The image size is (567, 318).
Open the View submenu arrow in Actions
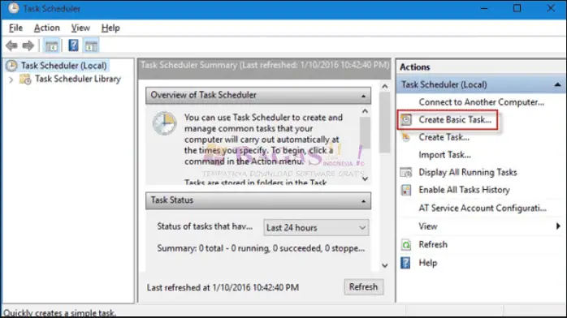click(558, 226)
